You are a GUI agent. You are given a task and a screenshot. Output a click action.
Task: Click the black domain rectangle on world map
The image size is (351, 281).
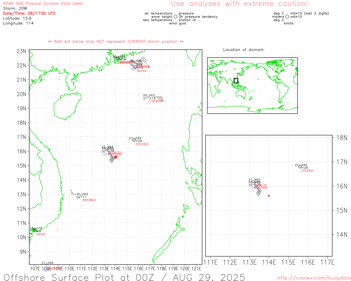point(236,81)
